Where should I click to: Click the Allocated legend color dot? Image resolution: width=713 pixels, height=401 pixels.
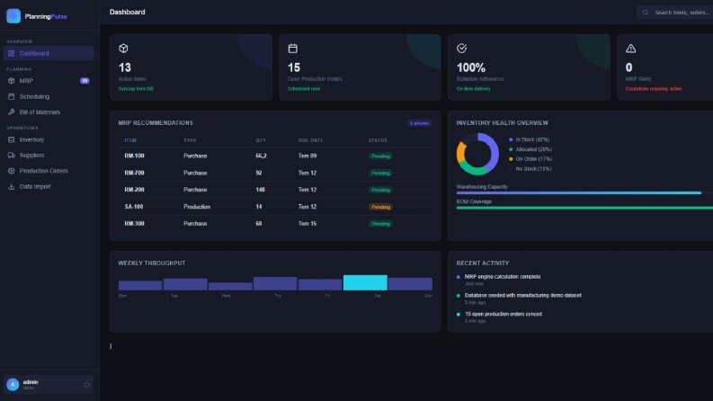tap(511, 149)
